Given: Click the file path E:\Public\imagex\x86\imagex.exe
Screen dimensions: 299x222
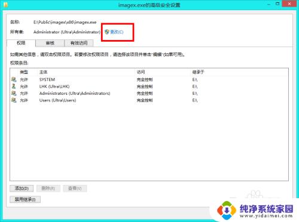Looking at the screenshot, I should pos(65,22).
